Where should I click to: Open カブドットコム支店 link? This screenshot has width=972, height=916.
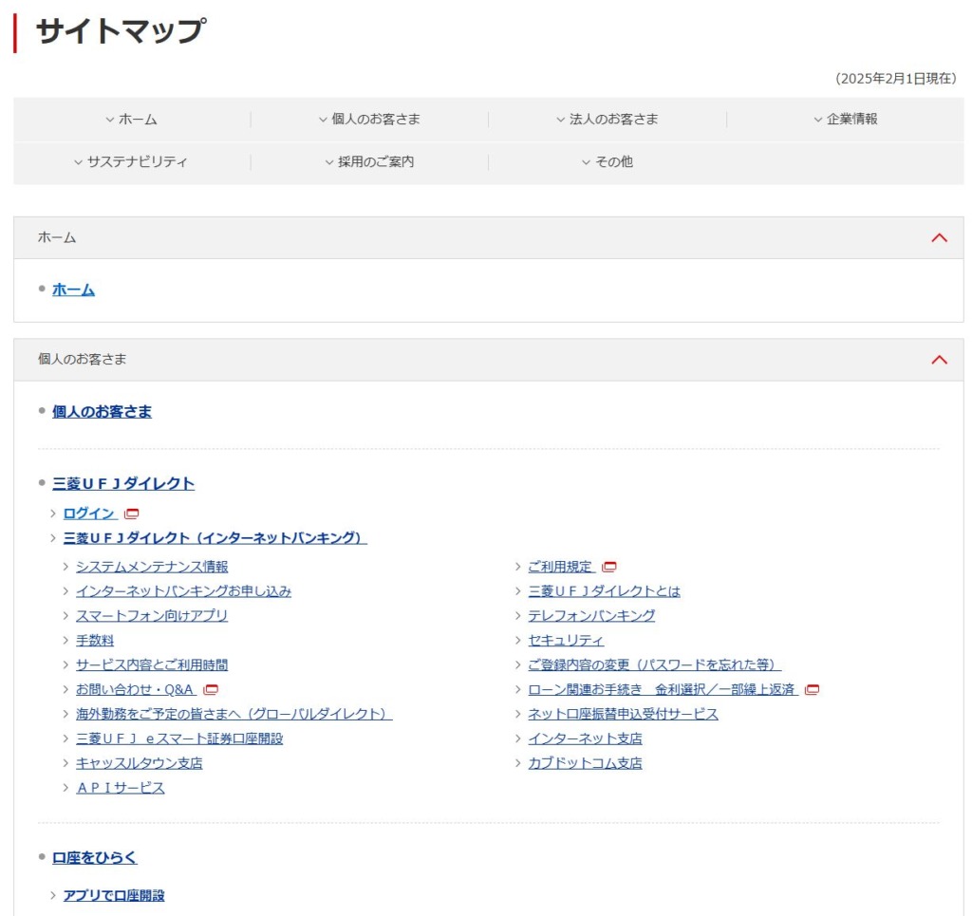(585, 763)
